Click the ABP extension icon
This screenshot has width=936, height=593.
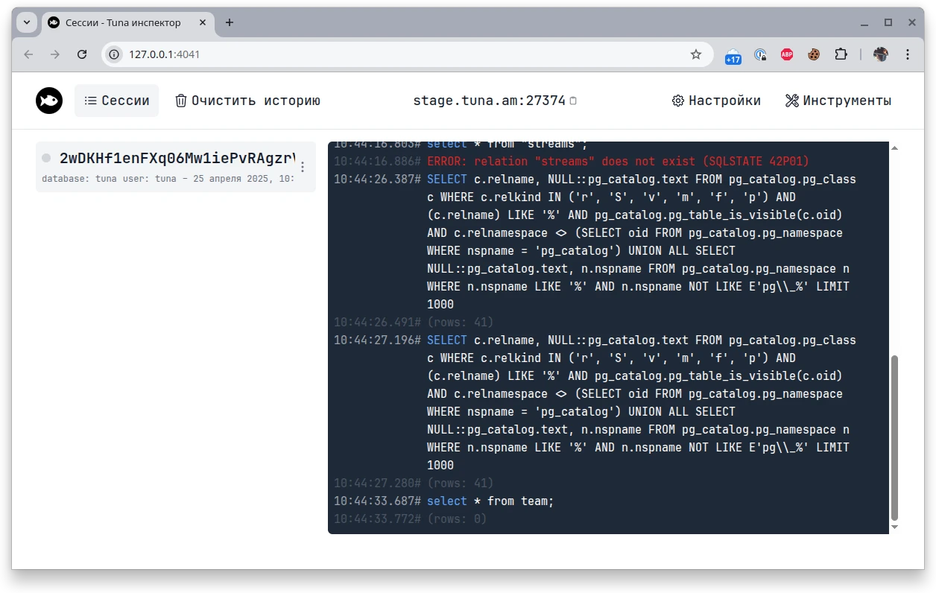(787, 54)
